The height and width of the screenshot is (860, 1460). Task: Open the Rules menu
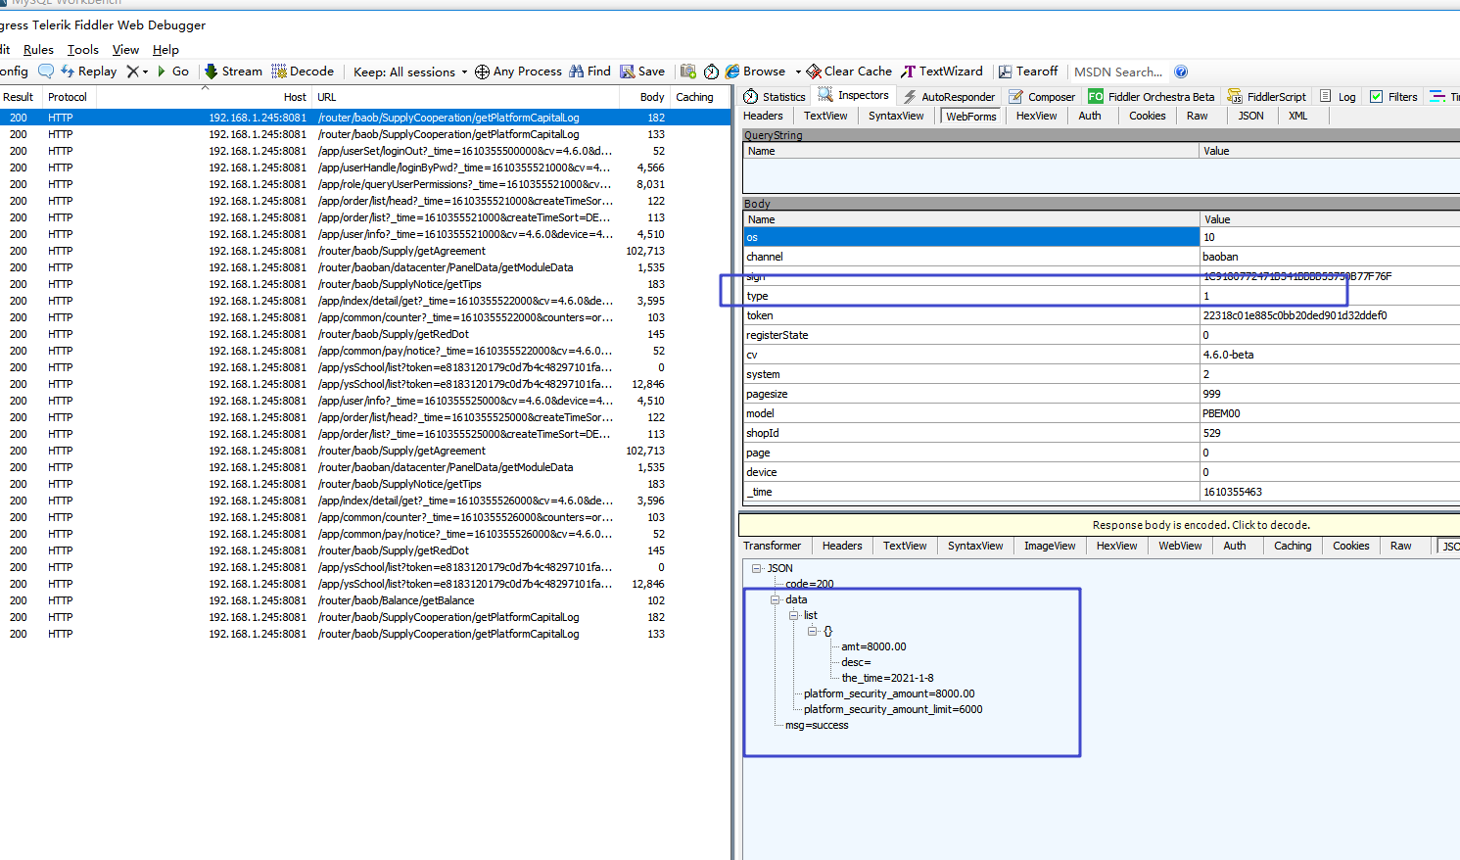pyautogui.click(x=38, y=49)
